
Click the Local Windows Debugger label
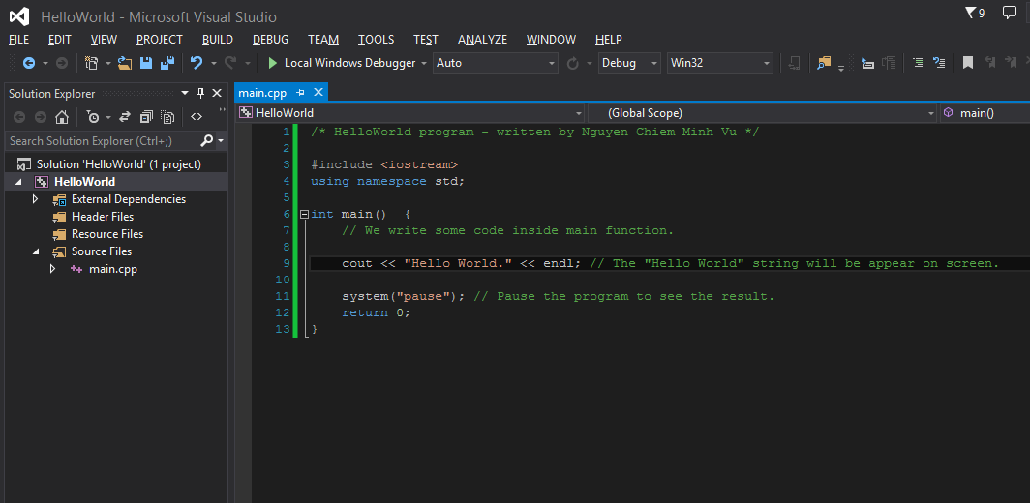pyautogui.click(x=350, y=63)
